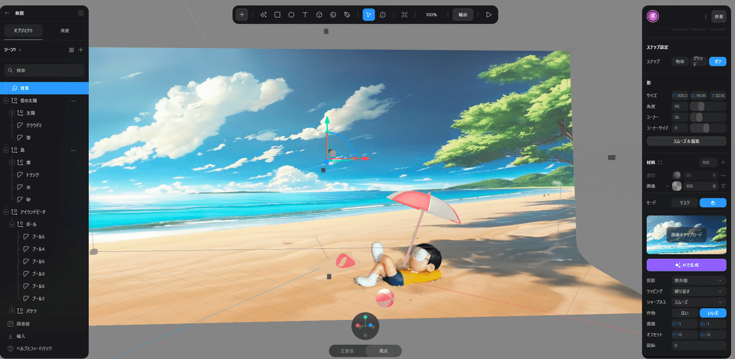Set snap to グリッド
Screen dimensions: 735x359
(x=698, y=62)
